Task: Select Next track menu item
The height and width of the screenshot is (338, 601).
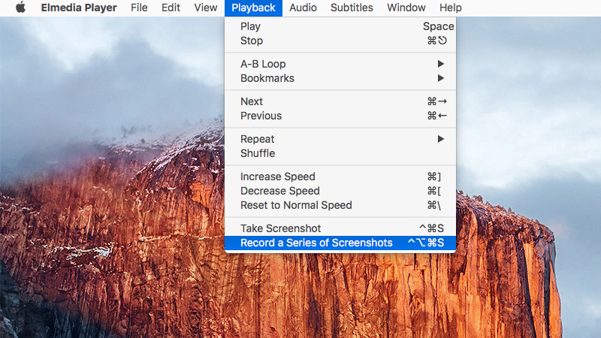Action: [340, 101]
